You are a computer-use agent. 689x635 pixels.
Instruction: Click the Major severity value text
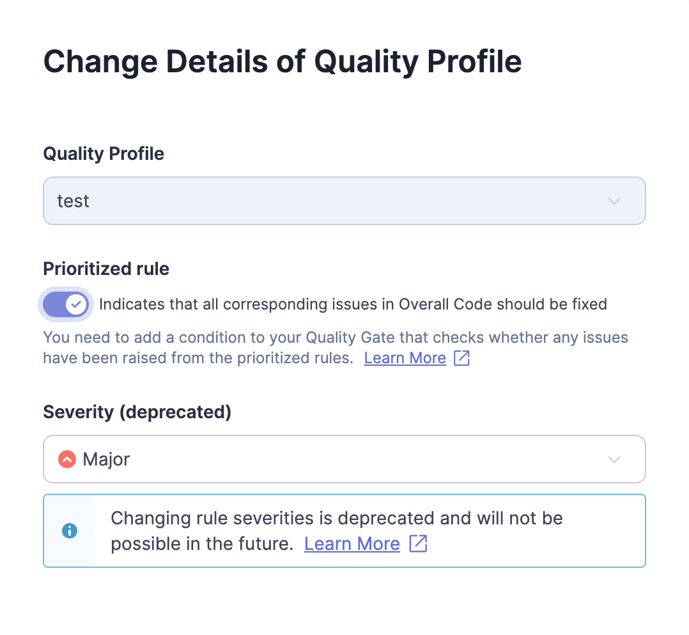click(106, 459)
